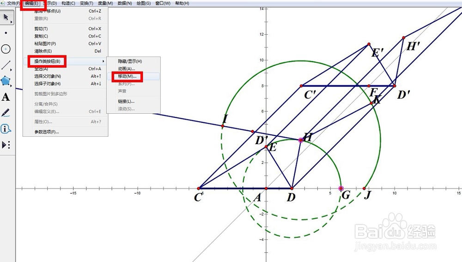This screenshot has width=462, height=262.
Task: Open 参数选项(F)... preferences
Action: coord(66,132)
